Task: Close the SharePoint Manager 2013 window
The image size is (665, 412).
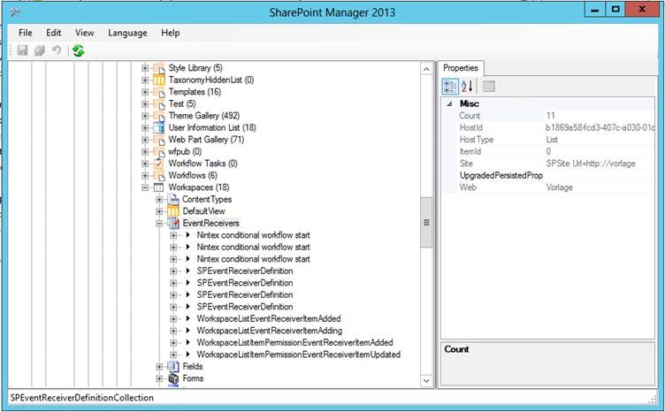Action: pyautogui.click(x=642, y=10)
